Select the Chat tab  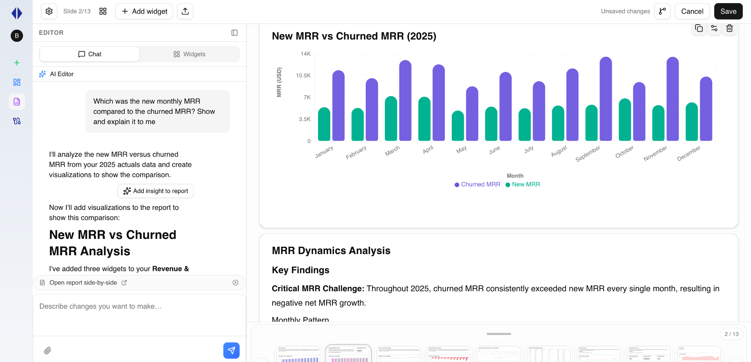90,54
